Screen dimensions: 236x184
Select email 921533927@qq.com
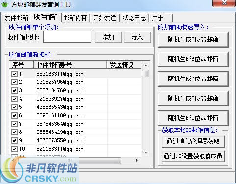[x=60, y=99]
